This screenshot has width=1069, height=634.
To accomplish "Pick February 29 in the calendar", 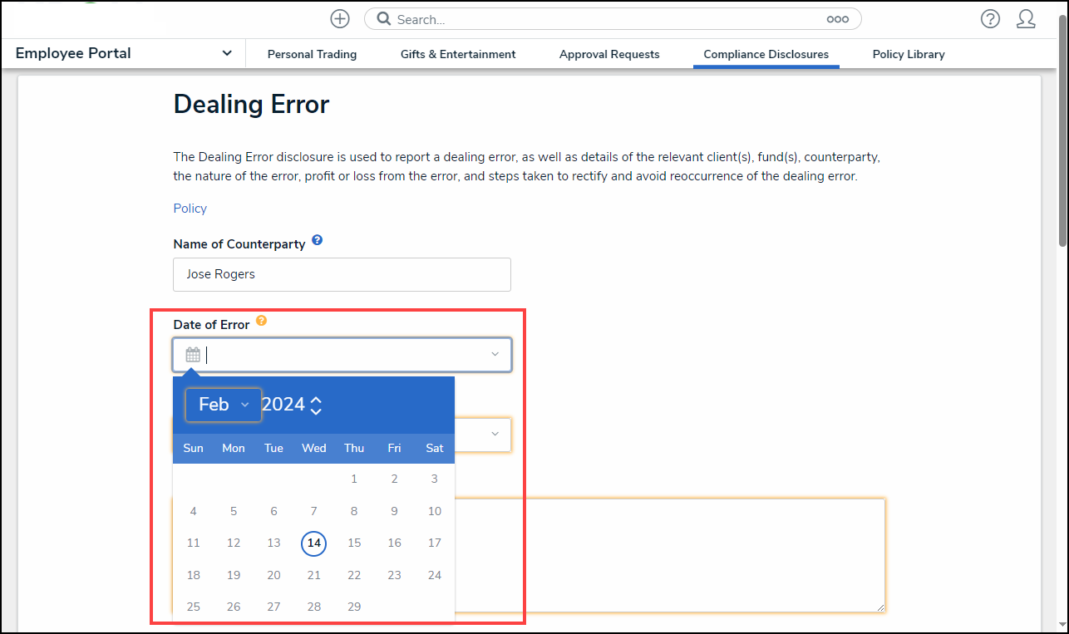I will [354, 607].
